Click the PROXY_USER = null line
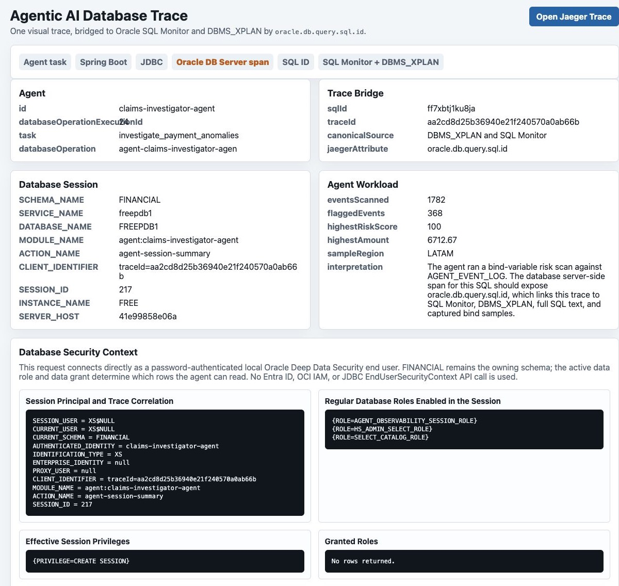Viewport: 619px width, 586px height. click(x=64, y=471)
